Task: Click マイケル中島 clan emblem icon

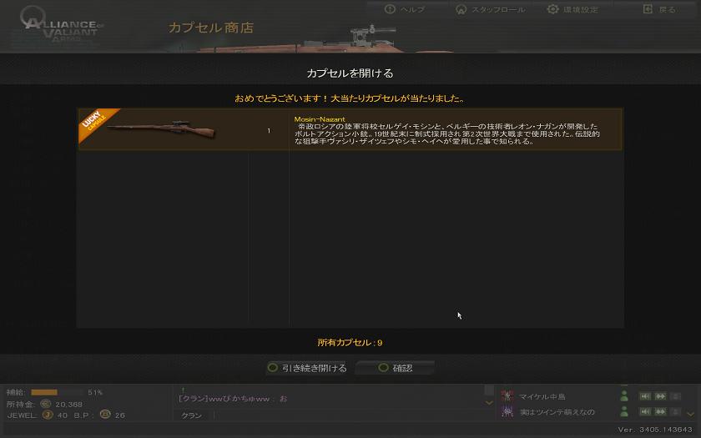Action: 507,396
